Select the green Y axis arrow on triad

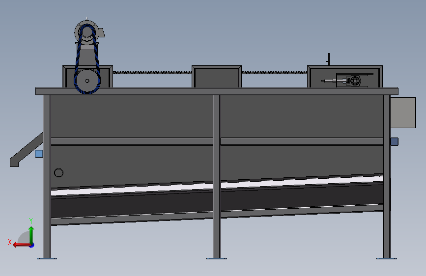(x=31, y=235)
